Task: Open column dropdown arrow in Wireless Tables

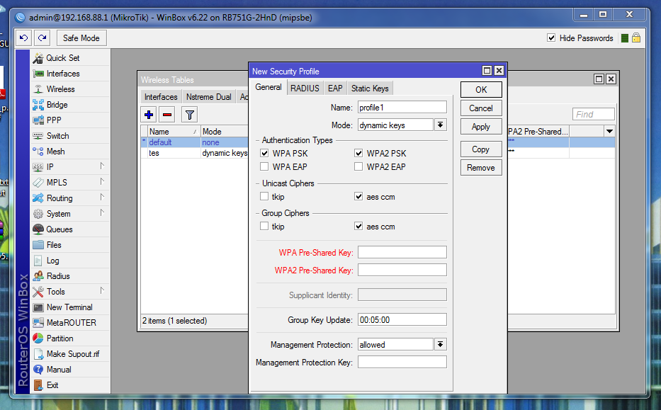Action: point(609,132)
